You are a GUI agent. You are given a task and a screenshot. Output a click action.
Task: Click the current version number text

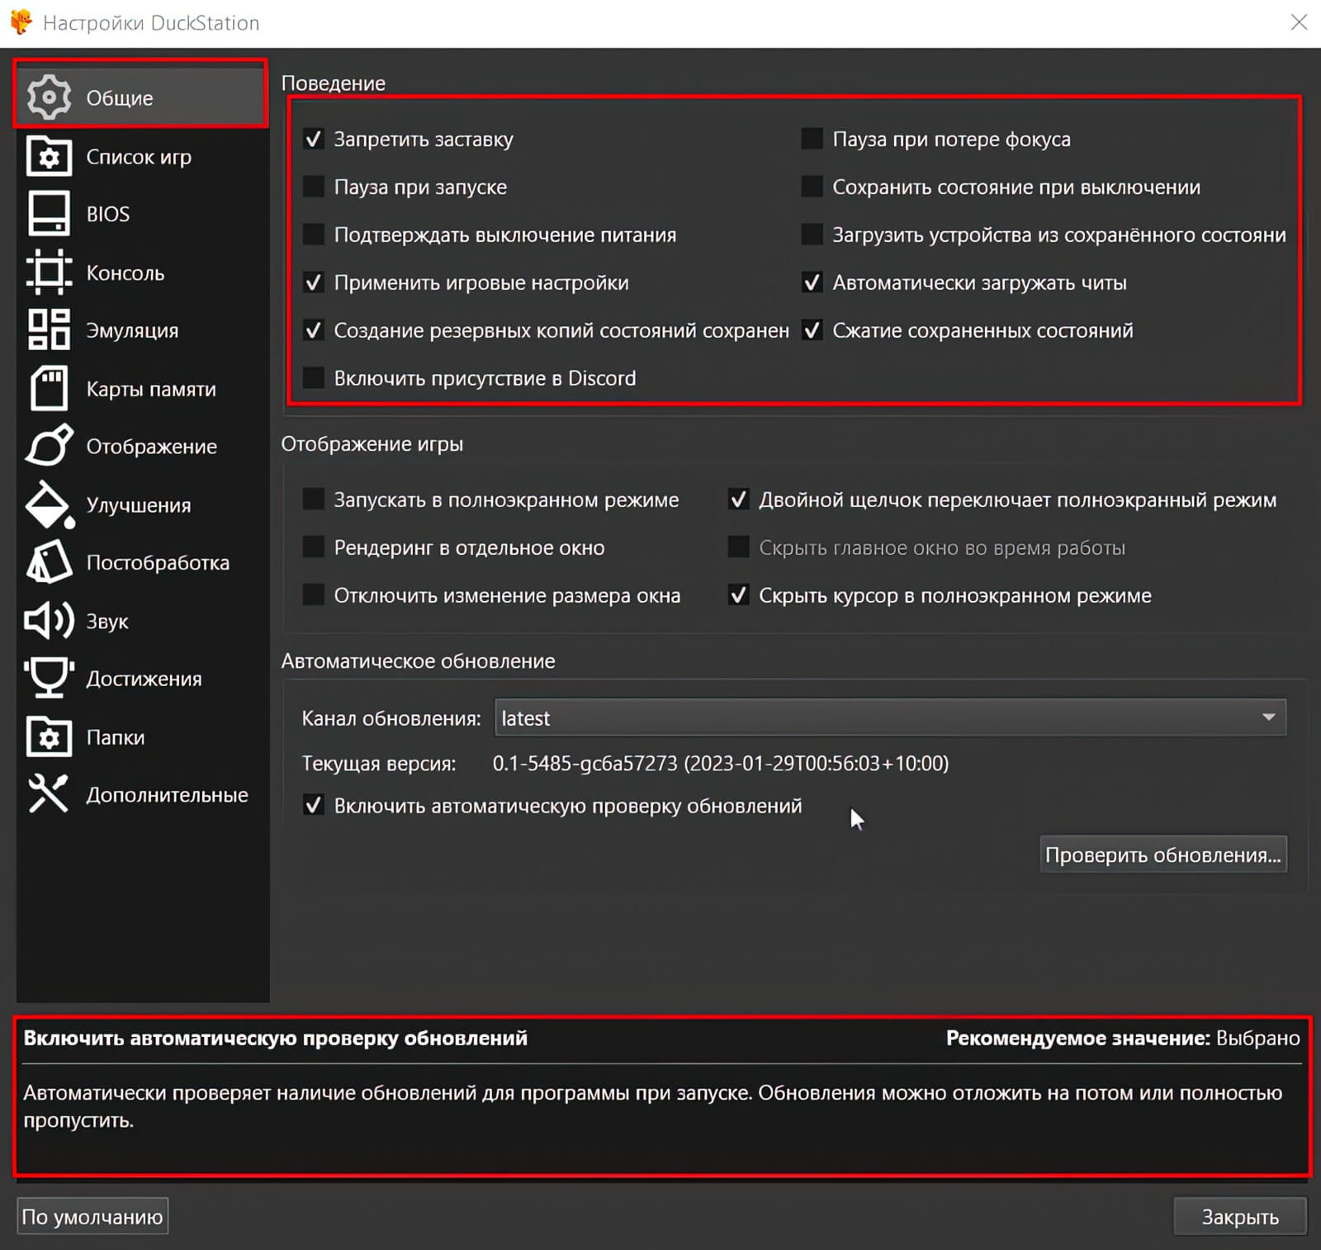(721, 764)
